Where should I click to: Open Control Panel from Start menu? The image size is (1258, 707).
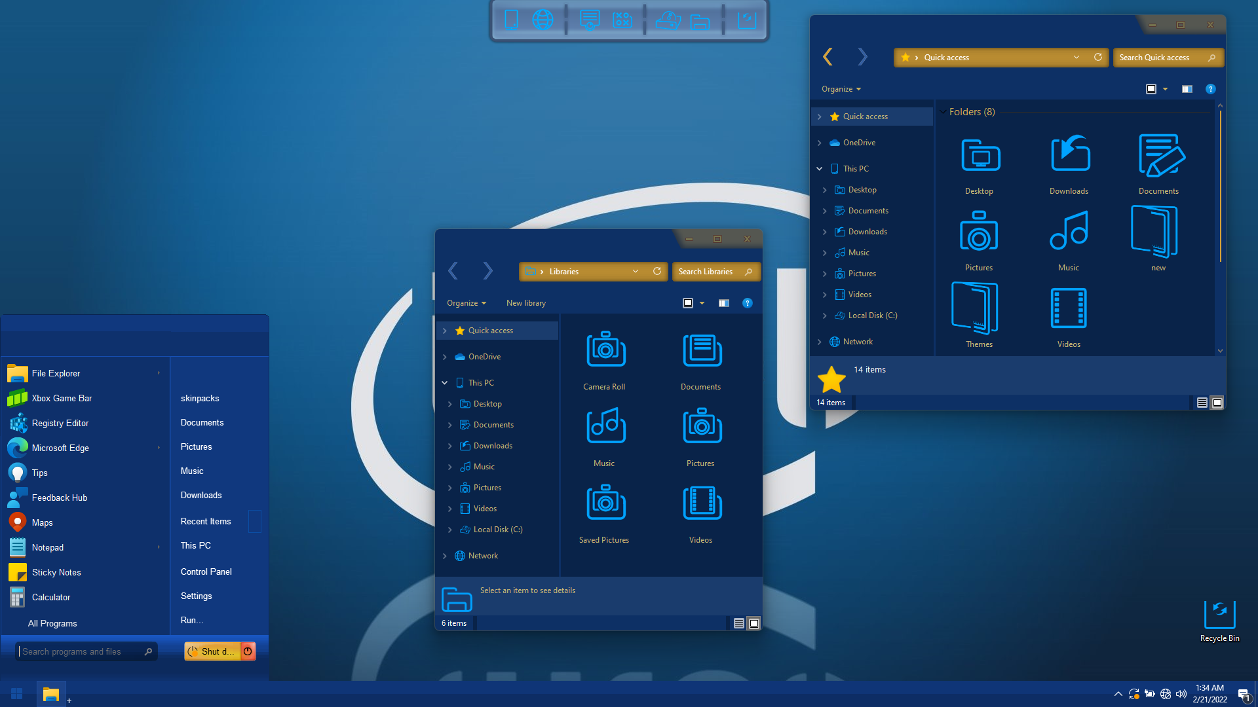206,571
